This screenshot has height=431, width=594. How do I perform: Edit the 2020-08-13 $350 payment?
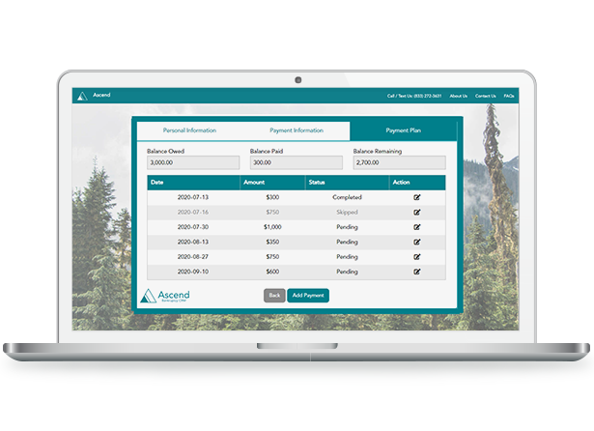pyautogui.click(x=417, y=242)
